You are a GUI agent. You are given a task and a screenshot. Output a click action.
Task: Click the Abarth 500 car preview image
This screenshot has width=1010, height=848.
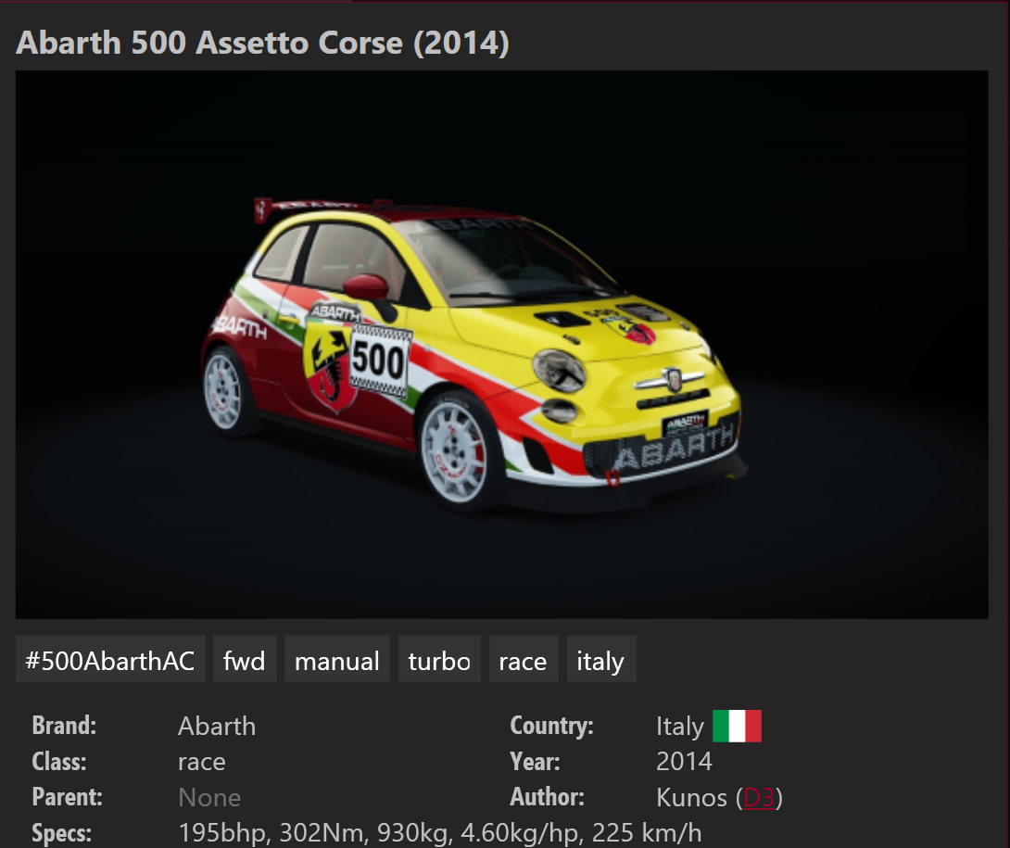(502, 345)
